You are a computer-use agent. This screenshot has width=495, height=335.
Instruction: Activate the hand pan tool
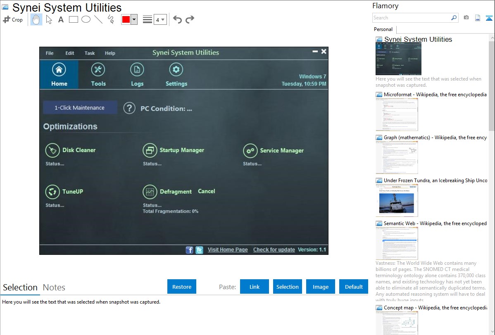click(36, 19)
